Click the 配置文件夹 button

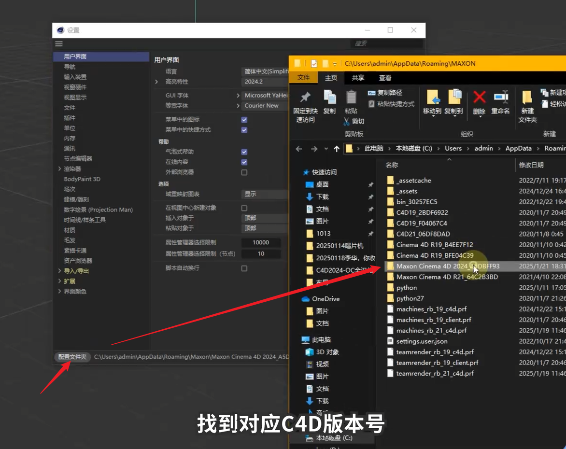[72, 357]
